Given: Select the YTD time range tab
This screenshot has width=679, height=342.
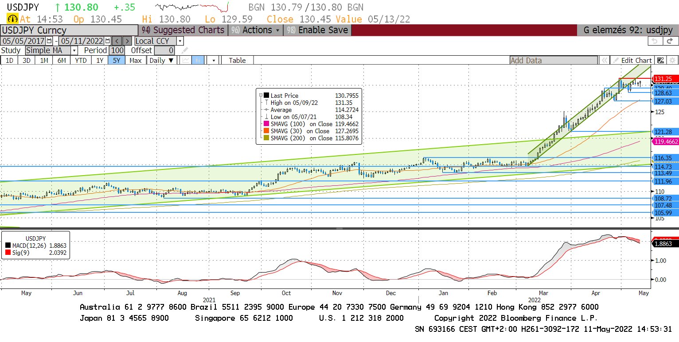Looking at the screenshot, I should 81,60.
